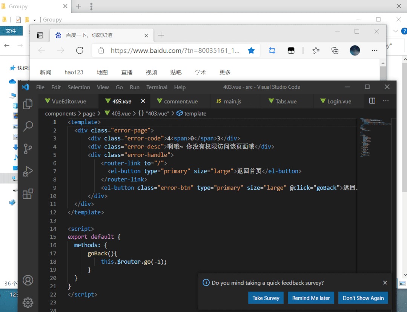Click the Explorer back arrow in Groupy window
The height and width of the screenshot is (312, 407).
tap(7, 45)
